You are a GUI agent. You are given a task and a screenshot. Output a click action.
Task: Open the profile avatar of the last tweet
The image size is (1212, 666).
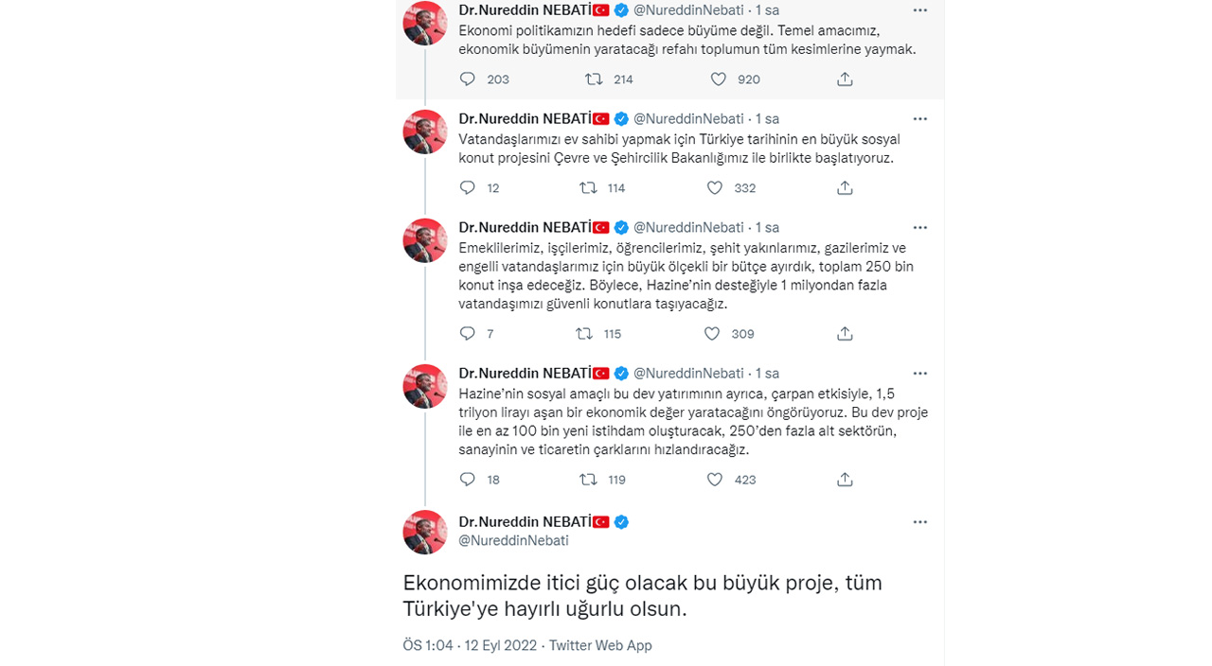click(424, 532)
